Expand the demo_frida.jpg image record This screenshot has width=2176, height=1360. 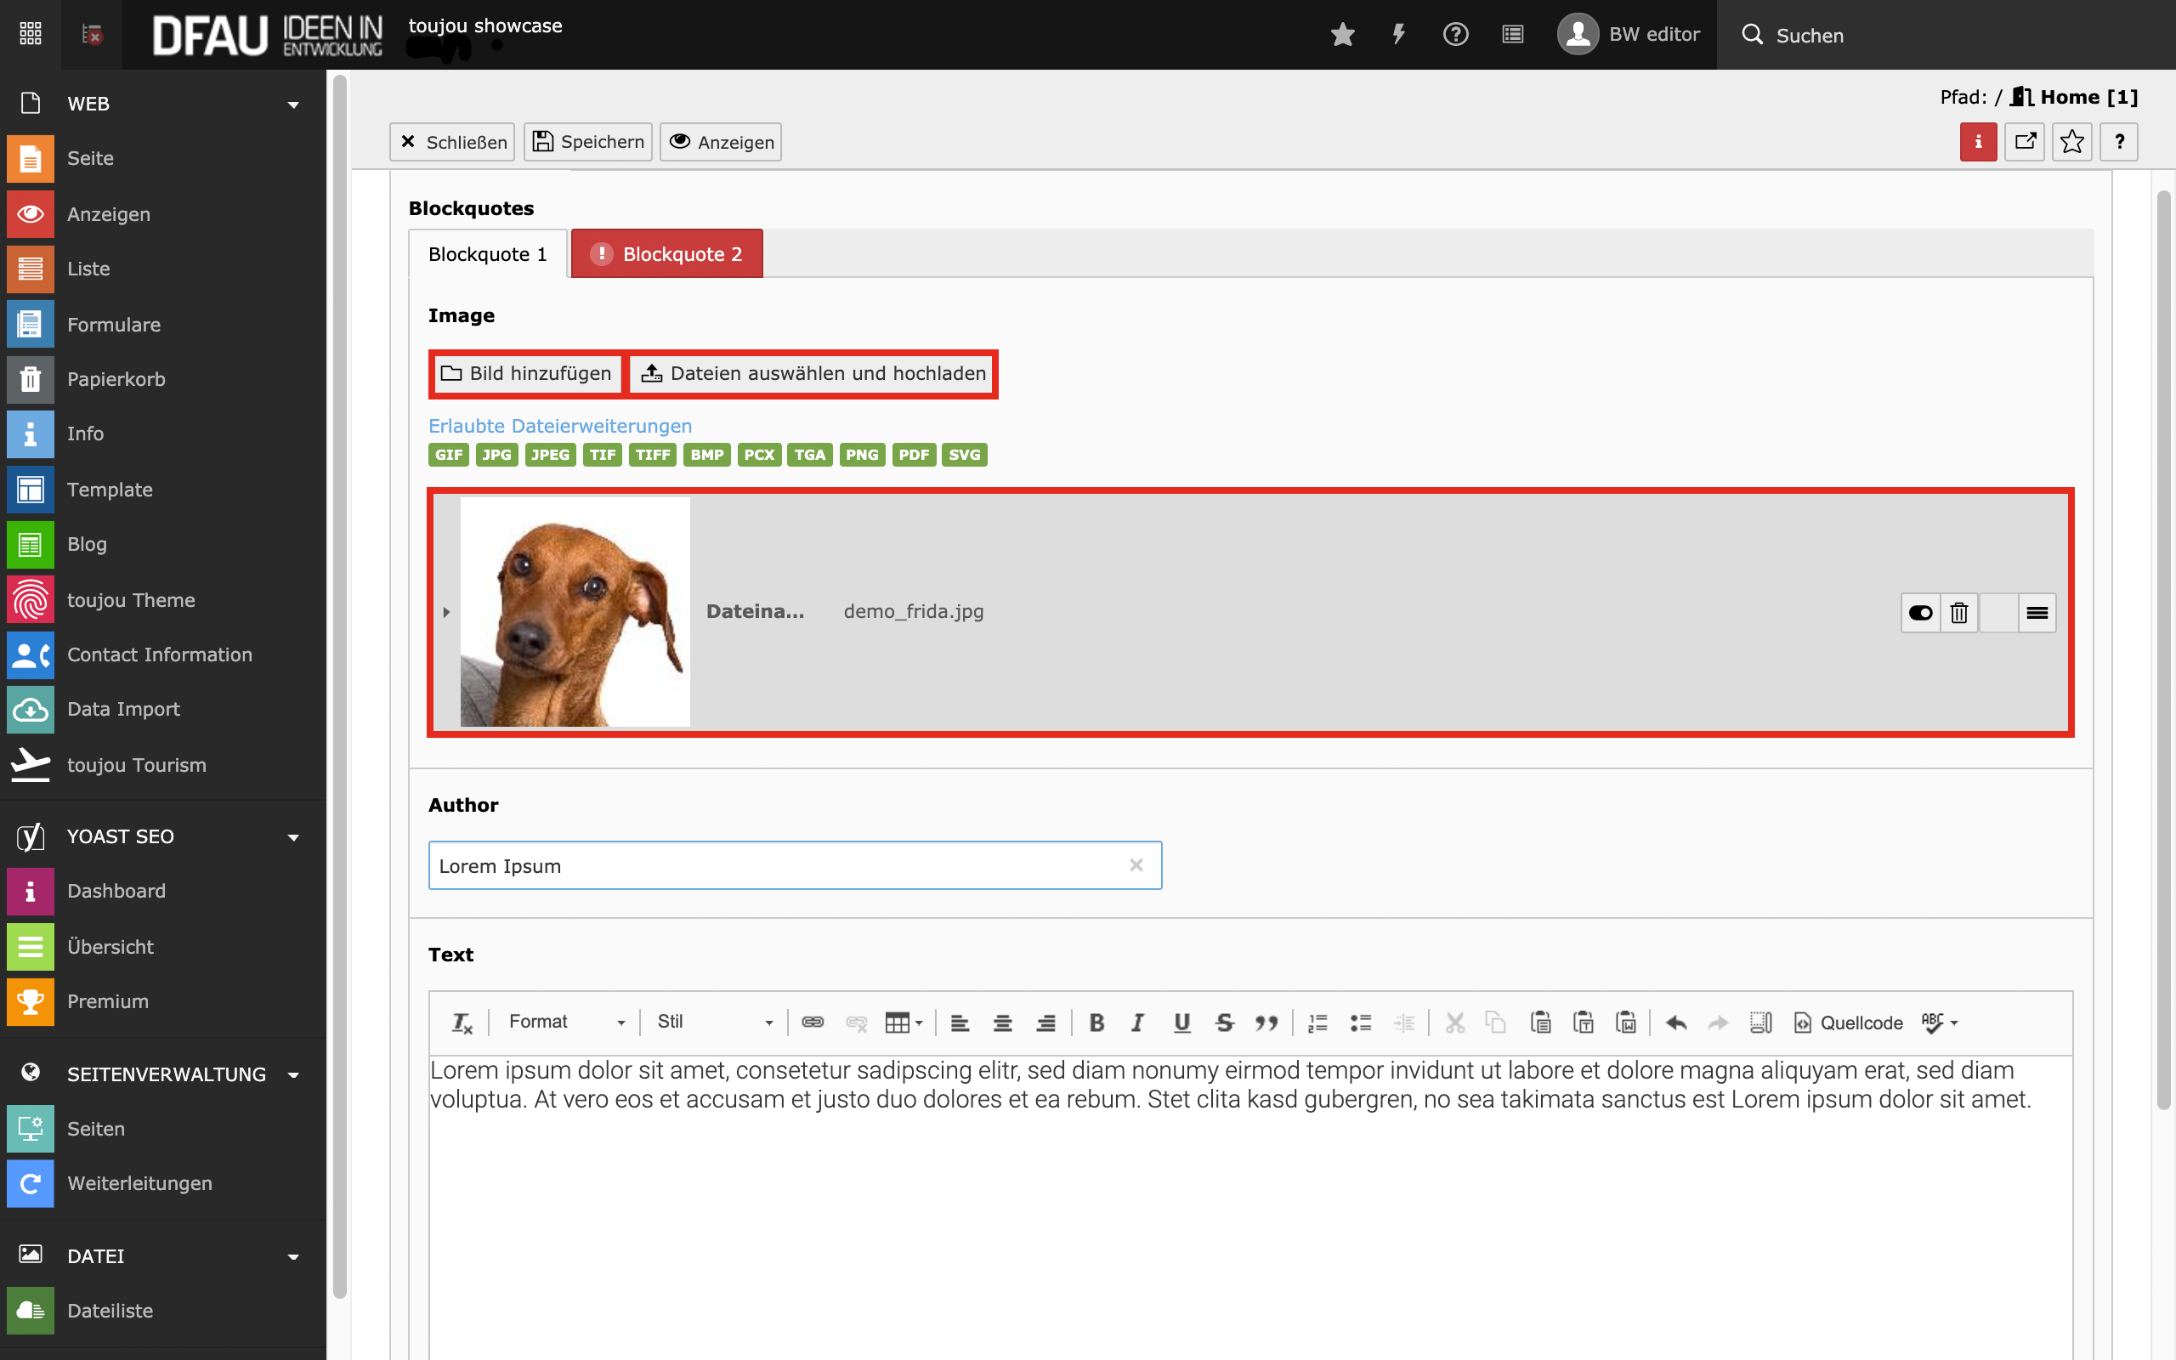[x=446, y=613]
